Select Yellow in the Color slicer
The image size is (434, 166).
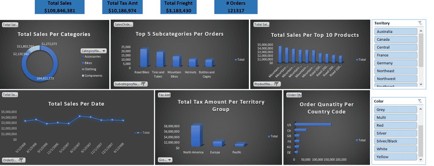(x=395, y=157)
